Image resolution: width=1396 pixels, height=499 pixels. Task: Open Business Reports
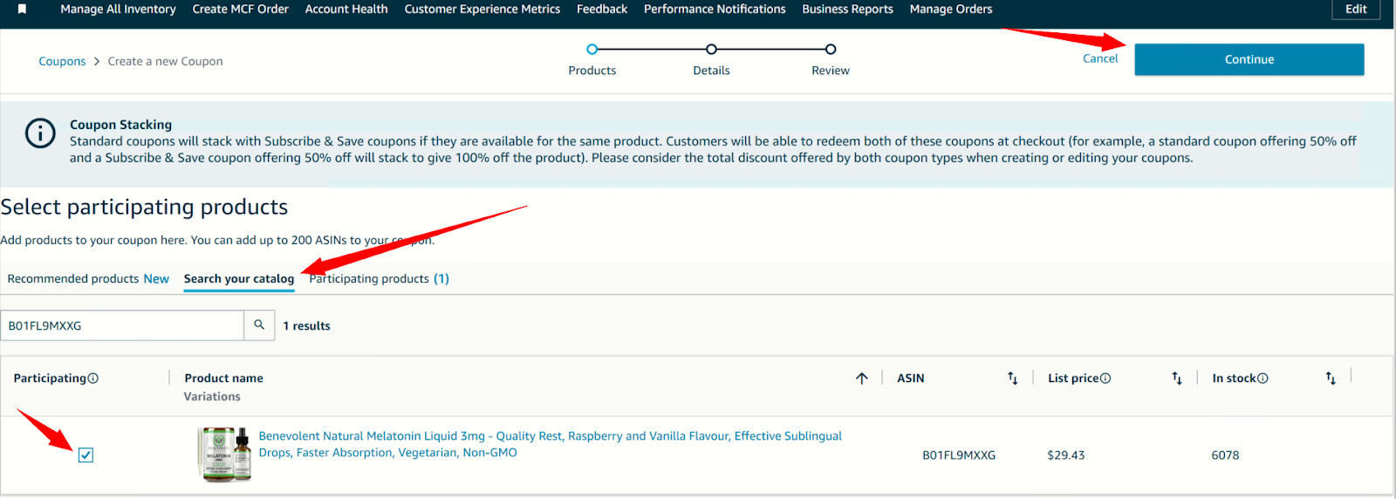[847, 10]
